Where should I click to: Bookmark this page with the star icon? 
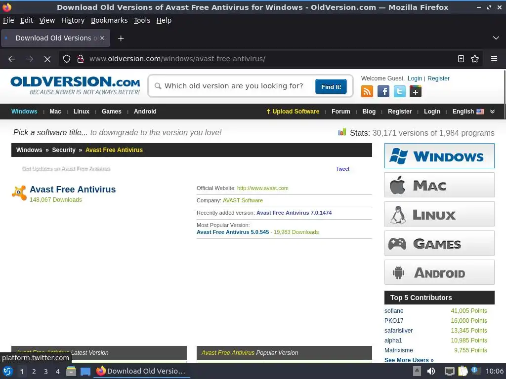pyautogui.click(x=475, y=59)
